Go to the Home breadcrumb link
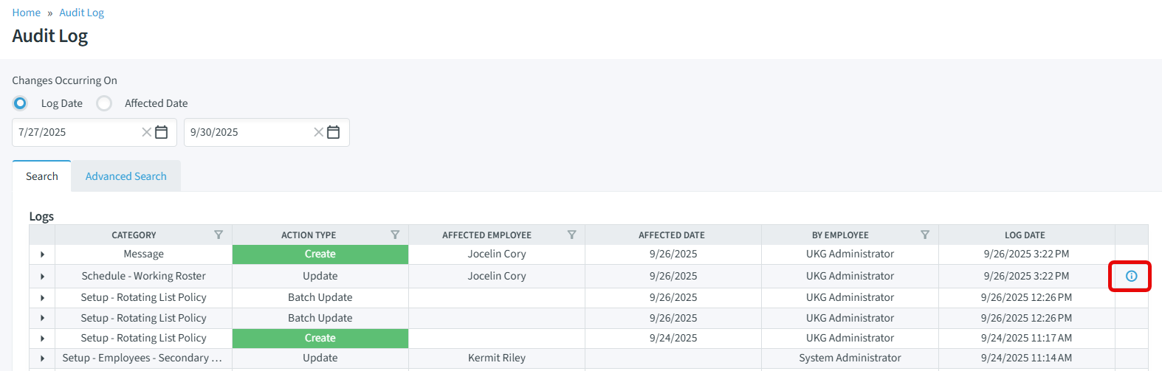This screenshot has height=371, width=1162. [x=27, y=13]
